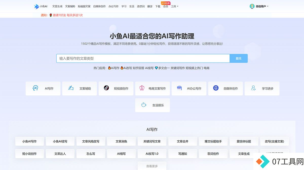This screenshot has height=170, width=304.
Task: Open the 写通知 template
Action: pyautogui.click(x=183, y=154)
